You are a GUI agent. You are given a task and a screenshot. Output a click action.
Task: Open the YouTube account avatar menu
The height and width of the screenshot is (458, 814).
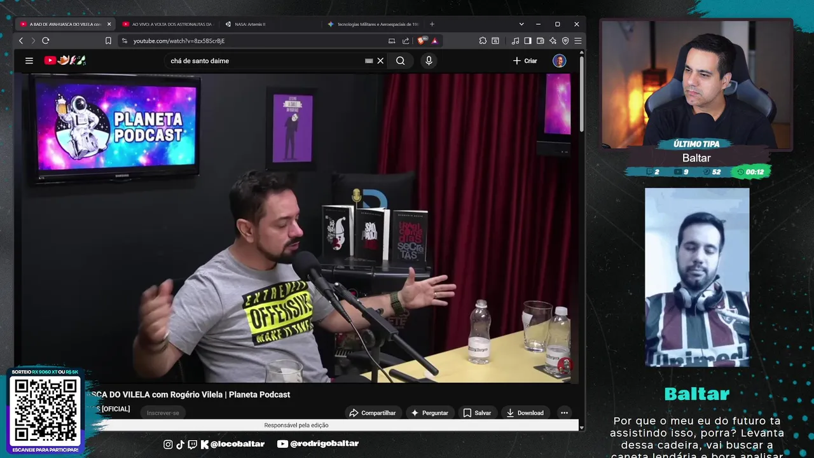560,61
